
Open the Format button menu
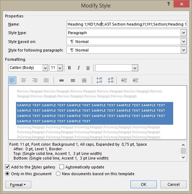coord(18,185)
